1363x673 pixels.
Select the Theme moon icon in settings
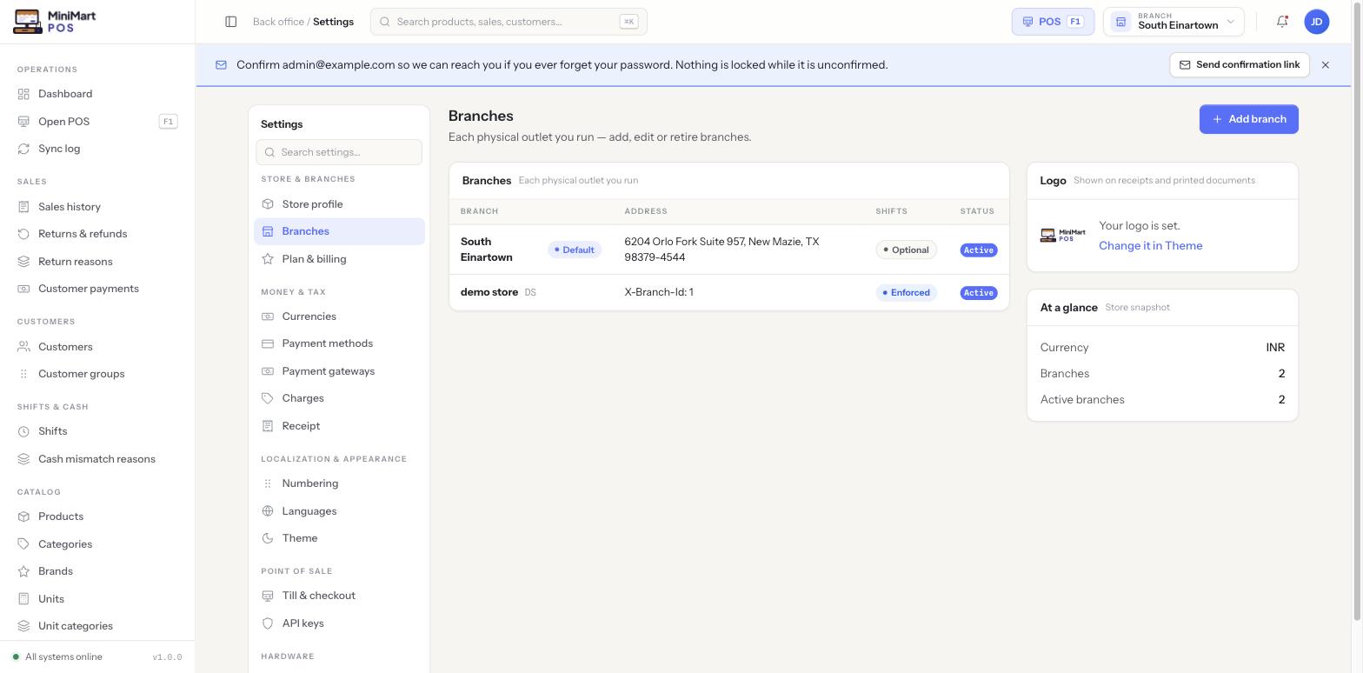point(268,538)
